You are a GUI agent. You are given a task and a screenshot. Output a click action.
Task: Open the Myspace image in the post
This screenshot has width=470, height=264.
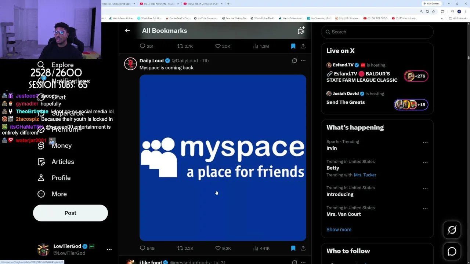(223, 158)
